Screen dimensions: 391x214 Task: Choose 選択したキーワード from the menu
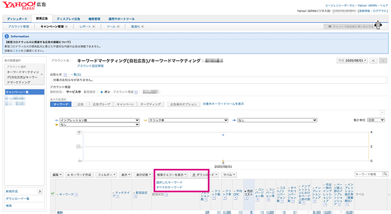tap(169, 182)
